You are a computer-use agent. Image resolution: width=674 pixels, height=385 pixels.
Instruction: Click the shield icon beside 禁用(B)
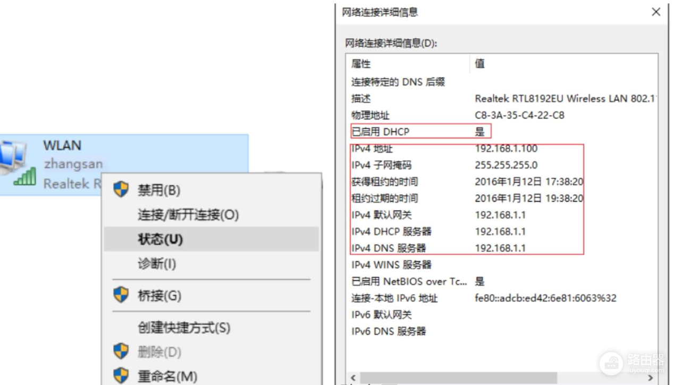121,189
